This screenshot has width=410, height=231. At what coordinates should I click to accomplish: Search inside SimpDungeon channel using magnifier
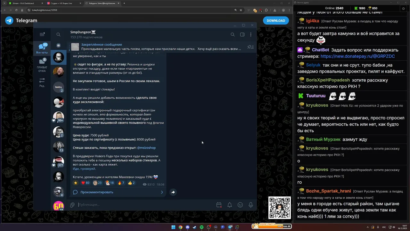(233, 35)
